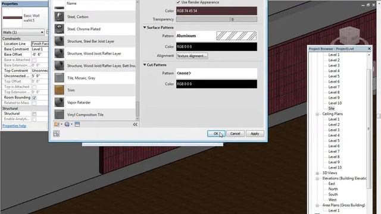The height and width of the screenshot is (214, 381).
Task: Open Level 1 under Area Plans
Action: tap(334, 210)
